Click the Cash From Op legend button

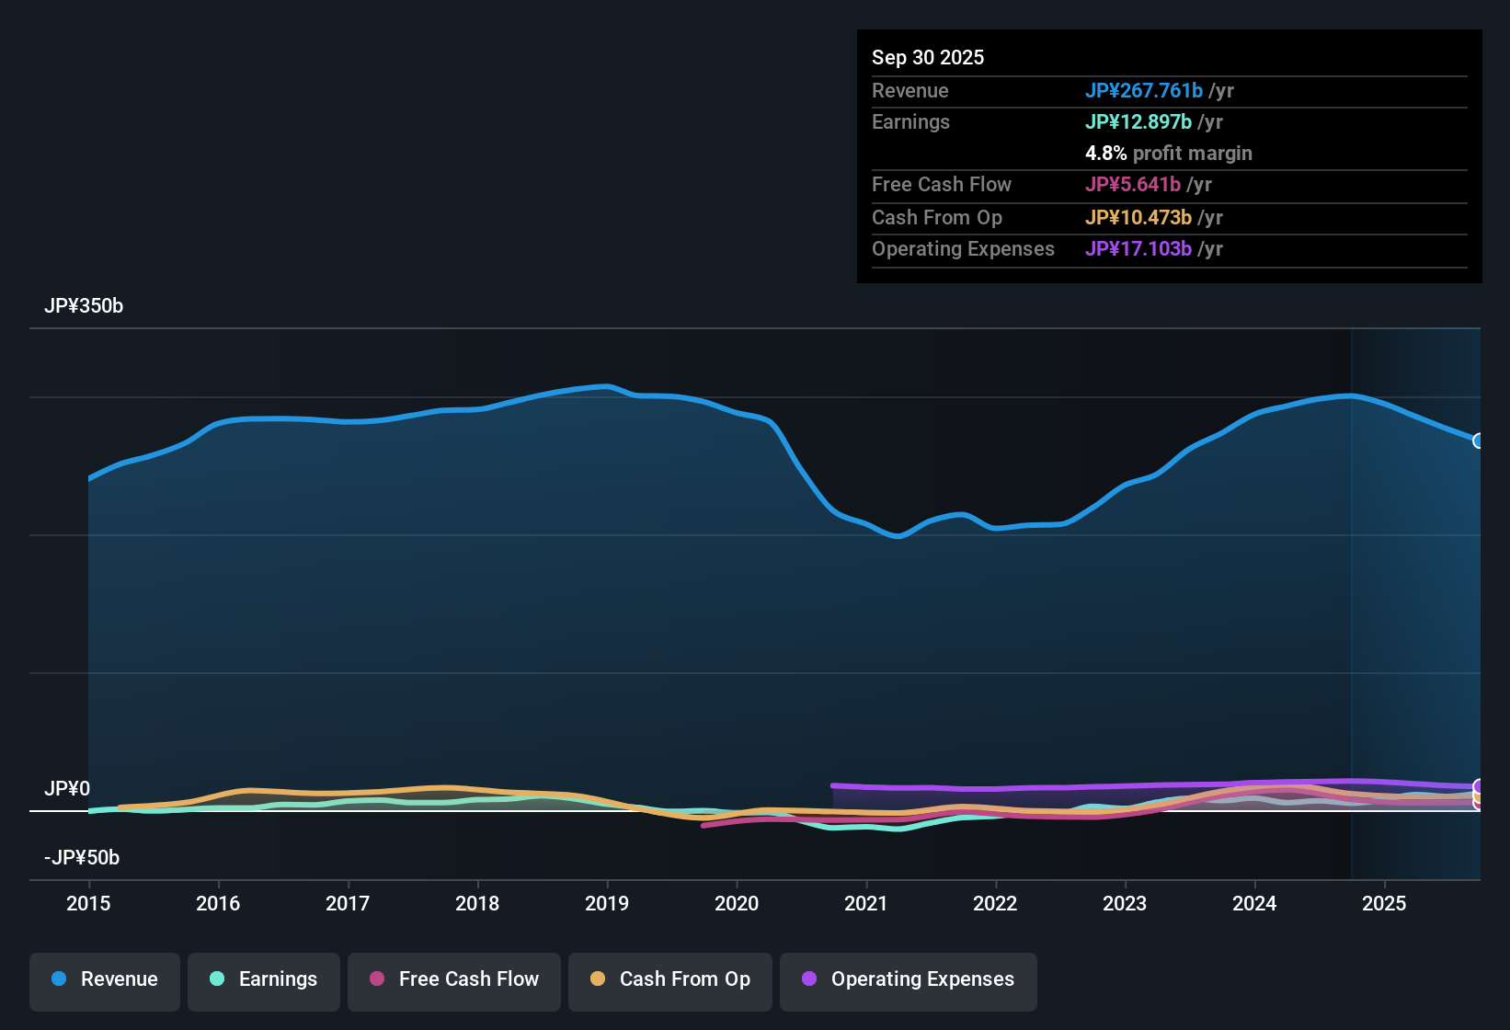pyautogui.click(x=669, y=981)
